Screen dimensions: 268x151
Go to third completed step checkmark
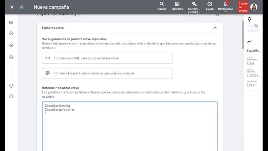(11, 57)
